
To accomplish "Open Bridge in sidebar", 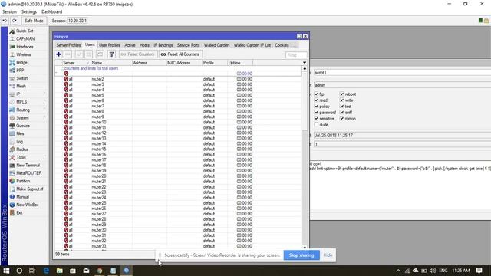I will (x=21, y=63).
